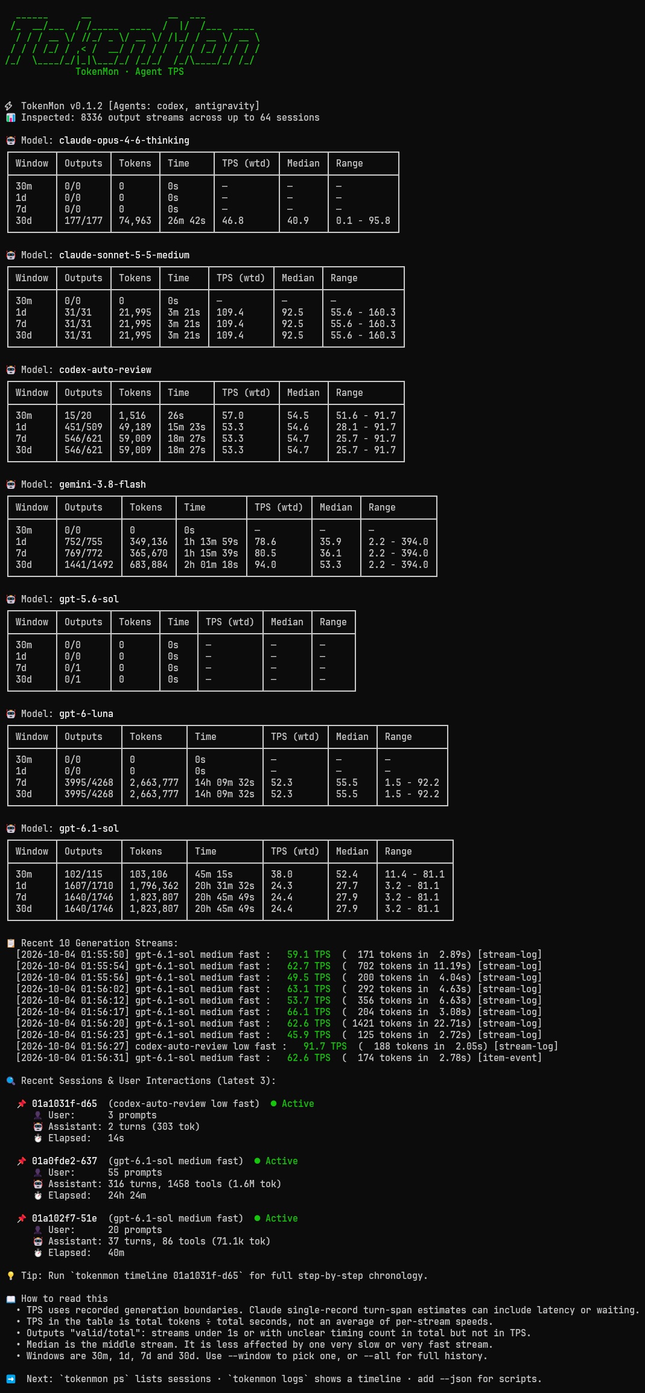Select the robot icon beside gemini-3.8-flash
This screenshot has height=1393, width=645.
pyautogui.click(x=10, y=485)
